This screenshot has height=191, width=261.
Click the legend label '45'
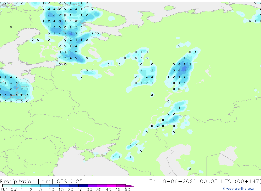[118, 189]
